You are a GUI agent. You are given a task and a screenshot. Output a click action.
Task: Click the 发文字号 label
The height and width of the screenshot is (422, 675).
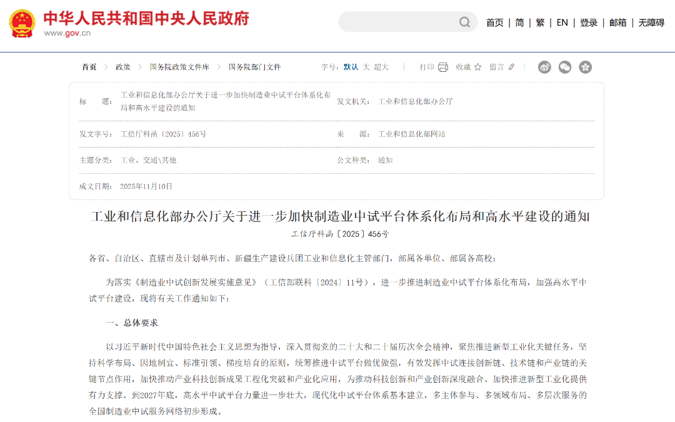click(x=96, y=134)
